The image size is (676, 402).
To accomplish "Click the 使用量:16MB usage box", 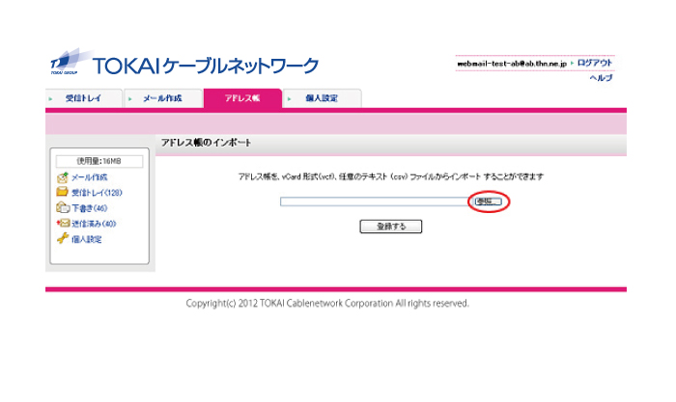I will tap(99, 161).
